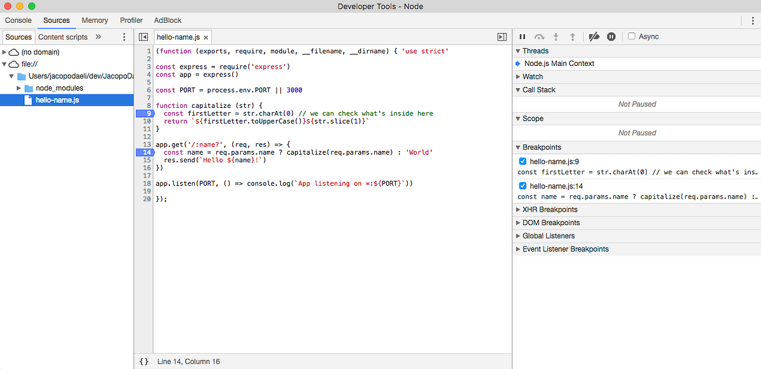Image resolution: width=761 pixels, height=369 pixels.
Task: Enable the Async checkbox
Action: click(x=632, y=37)
